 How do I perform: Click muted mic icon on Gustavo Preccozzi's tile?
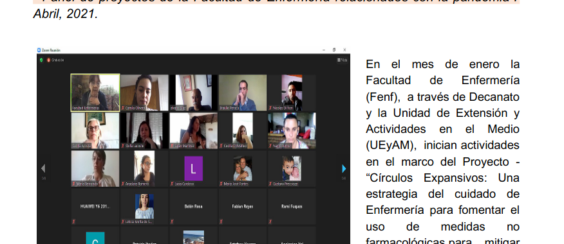point(270,184)
